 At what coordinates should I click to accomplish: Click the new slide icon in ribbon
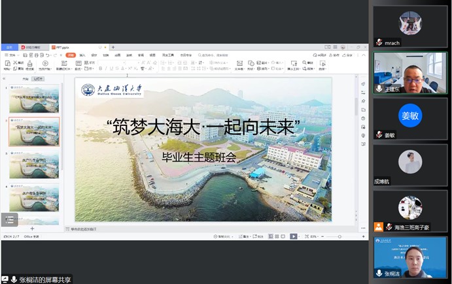(x=63, y=64)
